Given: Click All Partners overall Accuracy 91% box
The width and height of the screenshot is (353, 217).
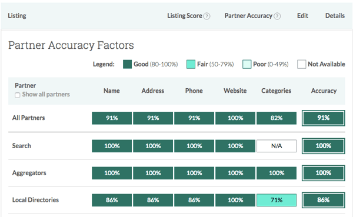Looking at the screenshot, I should tap(323, 118).
